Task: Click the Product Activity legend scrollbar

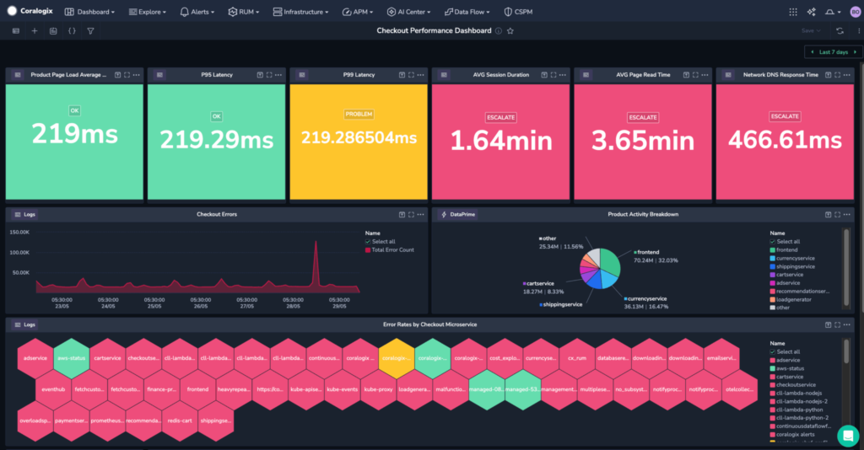Action: tap(846, 267)
